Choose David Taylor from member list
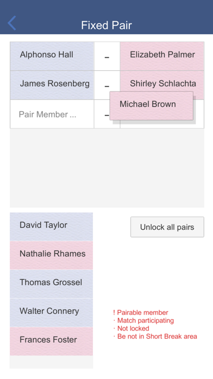Viewport: 213px width, 379px height. [x=51, y=227]
